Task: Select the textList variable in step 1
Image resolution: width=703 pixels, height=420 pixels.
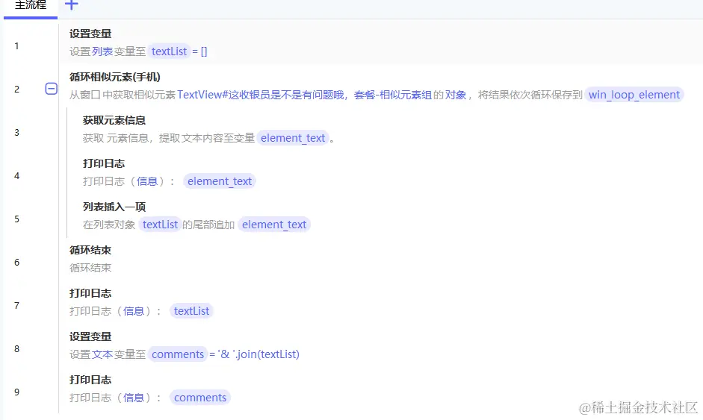Action: (x=169, y=51)
